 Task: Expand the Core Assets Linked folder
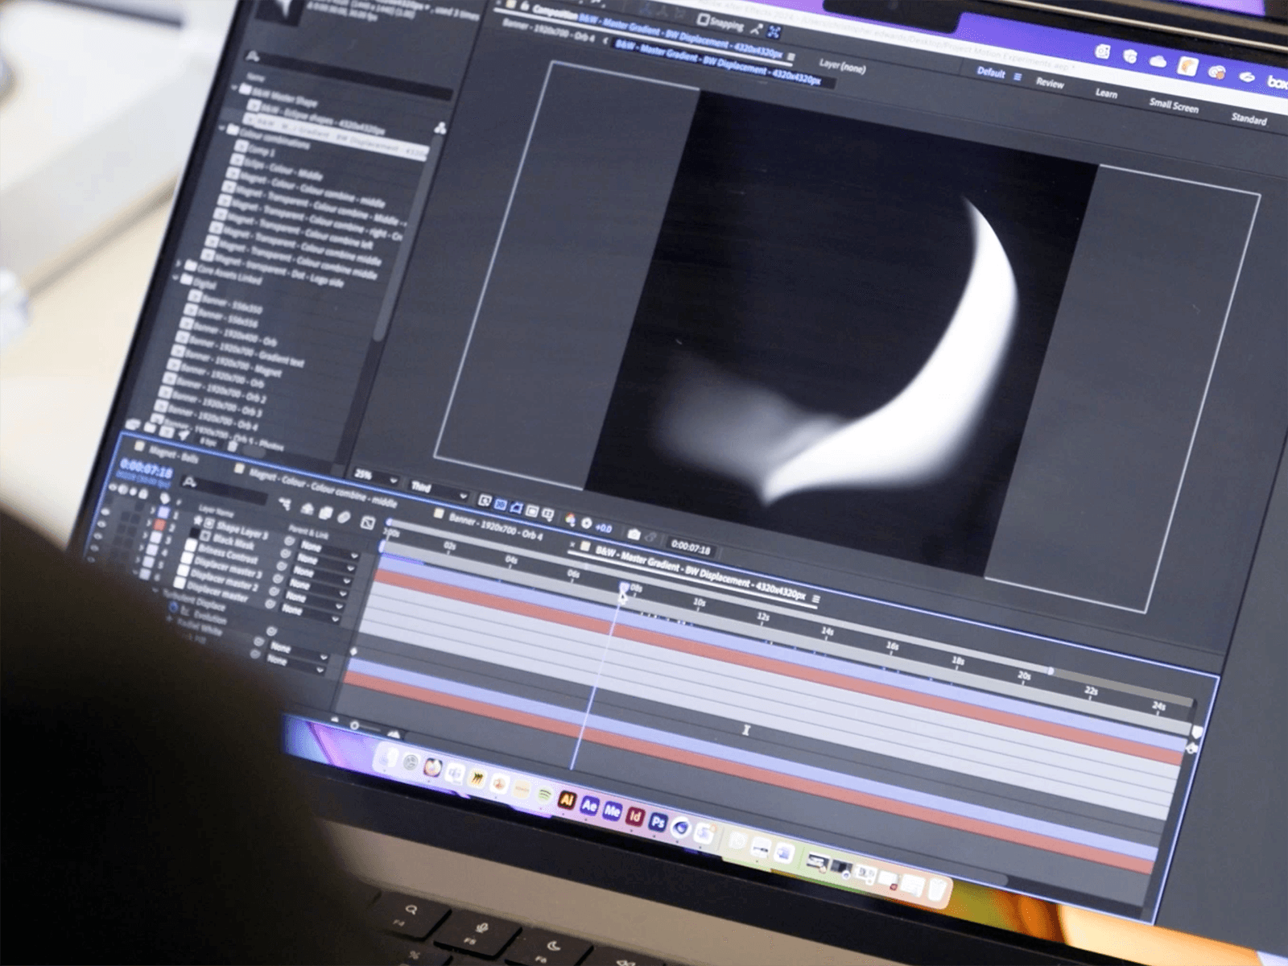(180, 264)
